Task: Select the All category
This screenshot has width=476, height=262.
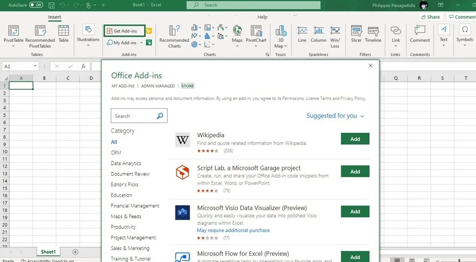Action: pyautogui.click(x=114, y=142)
